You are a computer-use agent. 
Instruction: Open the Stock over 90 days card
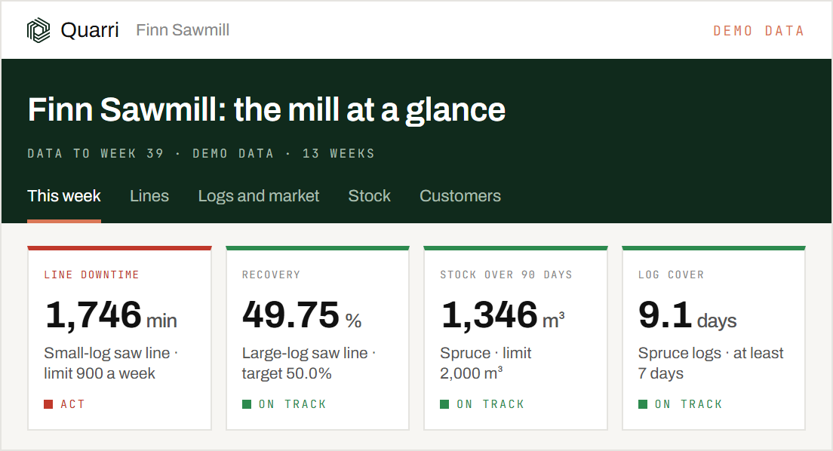point(516,338)
